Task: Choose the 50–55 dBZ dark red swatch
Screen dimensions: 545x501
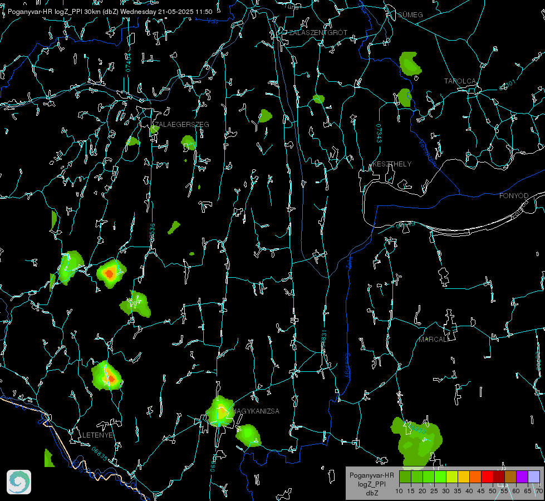Action: tap(499, 477)
